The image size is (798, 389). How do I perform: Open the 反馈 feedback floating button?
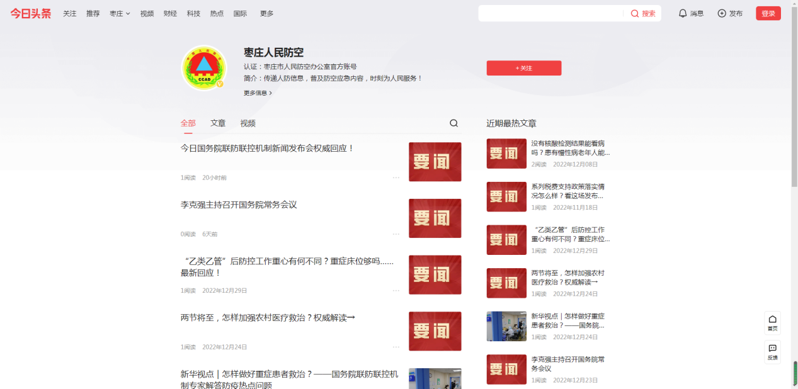772,352
